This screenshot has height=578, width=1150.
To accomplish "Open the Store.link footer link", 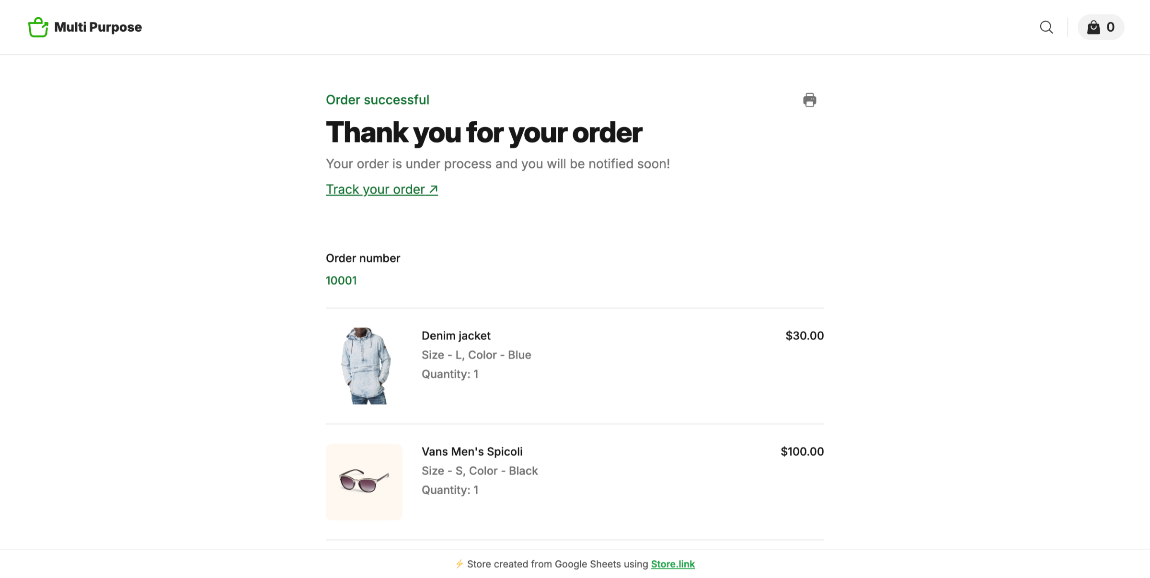I will (672, 564).
